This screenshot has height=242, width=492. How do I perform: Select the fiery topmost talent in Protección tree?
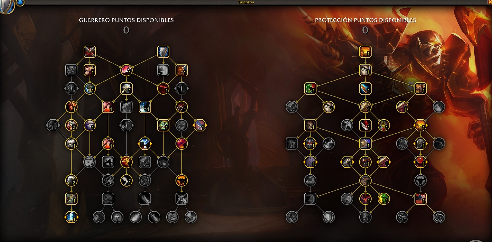[x=365, y=52]
